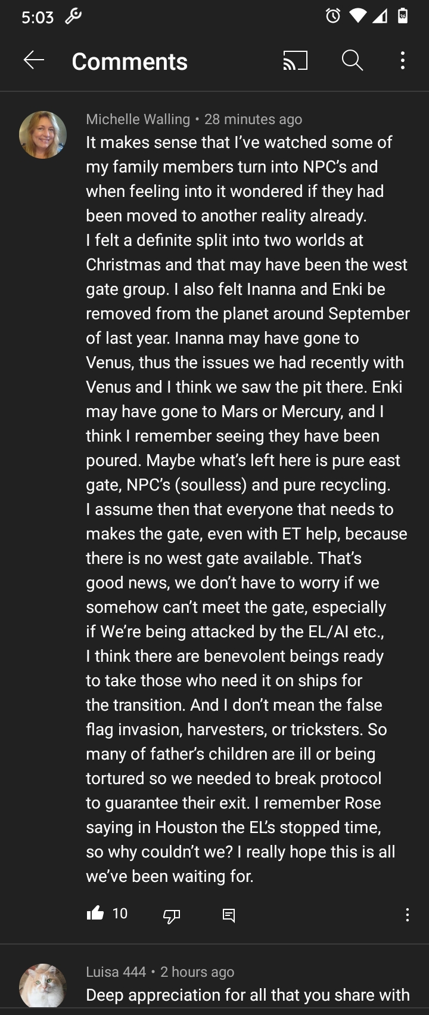Open Michelle Walling's profile picture
Viewport: 429px width, 1015px height.
[43, 135]
